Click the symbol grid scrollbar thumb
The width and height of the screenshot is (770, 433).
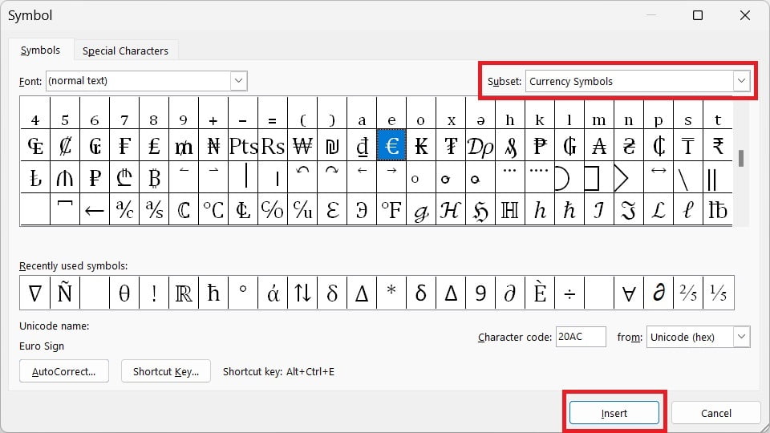[740, 158]
